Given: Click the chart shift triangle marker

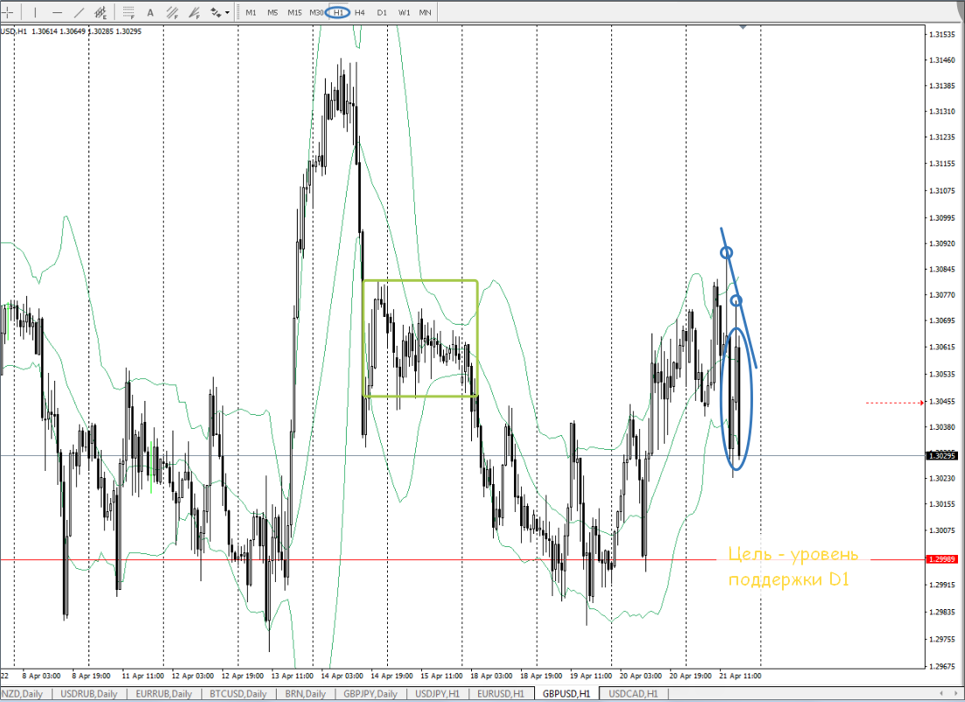Looking at the screenshot, I should click(743, 26).
